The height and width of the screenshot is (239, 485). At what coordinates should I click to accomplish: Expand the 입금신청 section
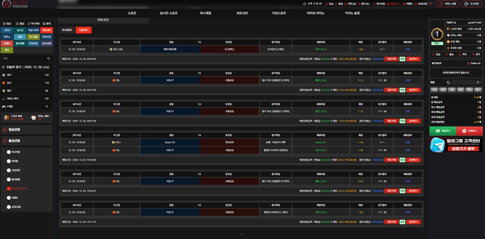[27, 130]
